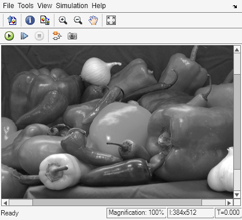
Task: Open the File menu
Action: pyautogui.click(x=9, y=6)
